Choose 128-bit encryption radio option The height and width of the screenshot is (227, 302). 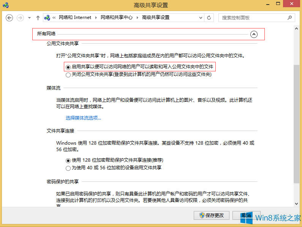click(x=68, y=160)
